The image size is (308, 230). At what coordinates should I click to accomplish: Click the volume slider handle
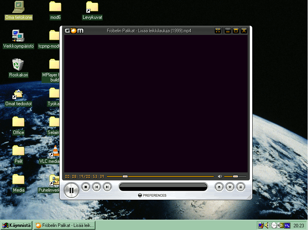pyautogui.click(x=235, y=177)
